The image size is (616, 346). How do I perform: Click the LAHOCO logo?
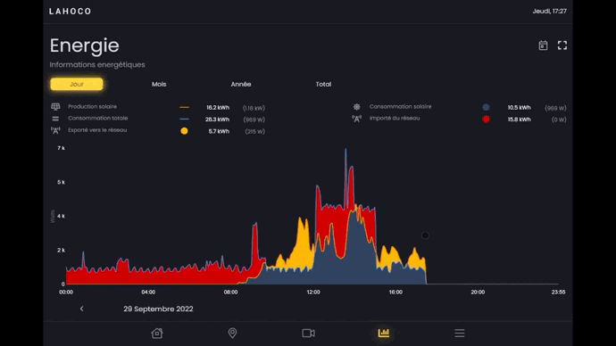click(x=71, y=12)
